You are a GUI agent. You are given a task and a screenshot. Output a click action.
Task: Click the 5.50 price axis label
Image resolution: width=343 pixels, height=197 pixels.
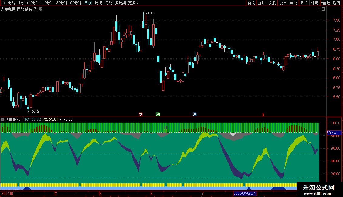point(336,97)
